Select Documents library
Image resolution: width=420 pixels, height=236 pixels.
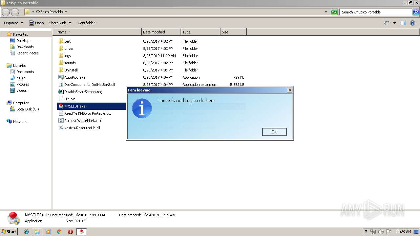click(25, 72)
